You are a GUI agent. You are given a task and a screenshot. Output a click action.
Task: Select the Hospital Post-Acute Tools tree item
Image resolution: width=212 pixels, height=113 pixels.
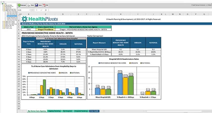11,9
